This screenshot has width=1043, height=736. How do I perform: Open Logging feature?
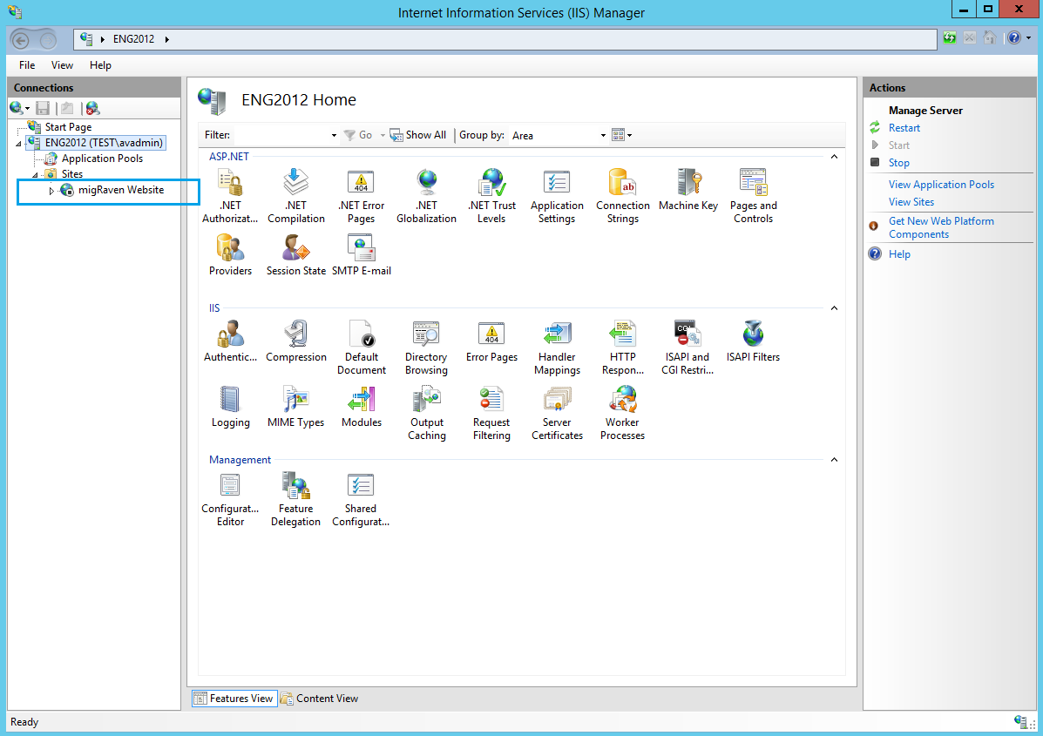[x=230, y=406]
